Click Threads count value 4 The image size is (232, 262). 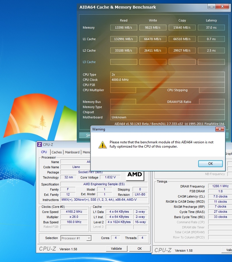point(142,238)
